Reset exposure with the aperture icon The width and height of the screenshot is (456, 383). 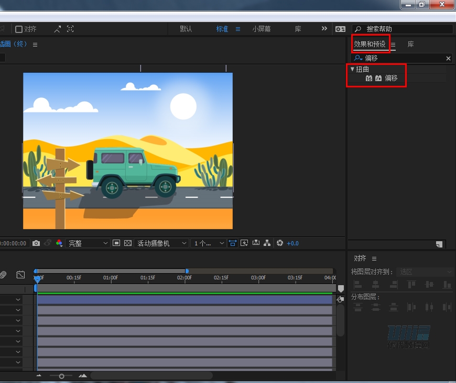(x=280, y=243)
